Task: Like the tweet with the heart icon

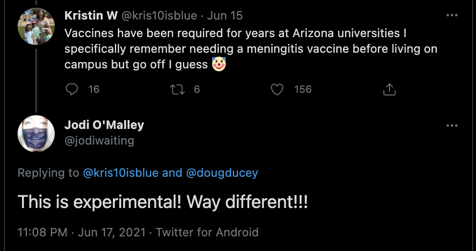Action: [x=277, y=89]
